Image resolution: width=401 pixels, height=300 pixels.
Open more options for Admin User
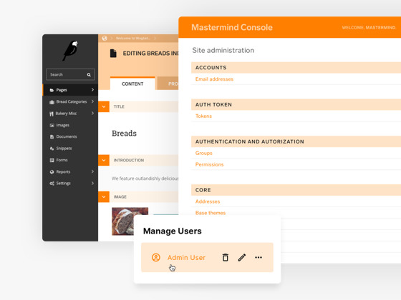tap(259, 257)
